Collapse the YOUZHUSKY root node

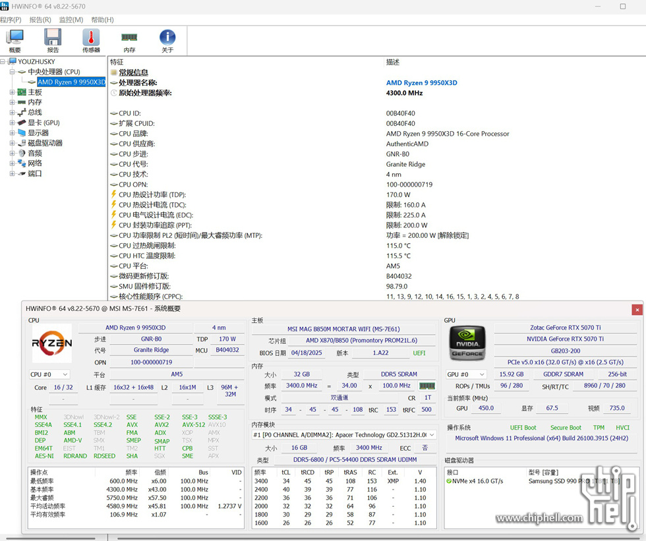[3, 61]
